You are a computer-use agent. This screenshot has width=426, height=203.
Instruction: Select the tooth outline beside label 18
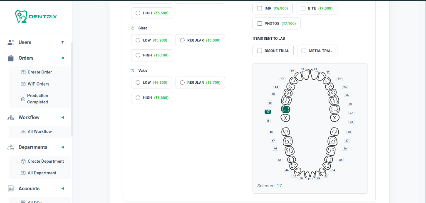click(x=285, y=118)
